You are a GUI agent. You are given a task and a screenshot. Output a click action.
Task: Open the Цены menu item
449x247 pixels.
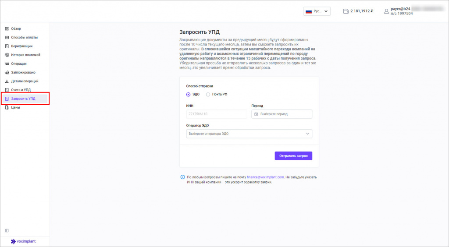[16, 107]
